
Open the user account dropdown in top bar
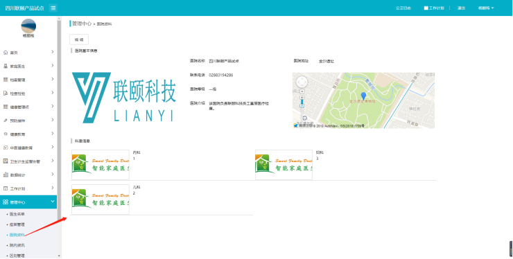click(486, 8)
